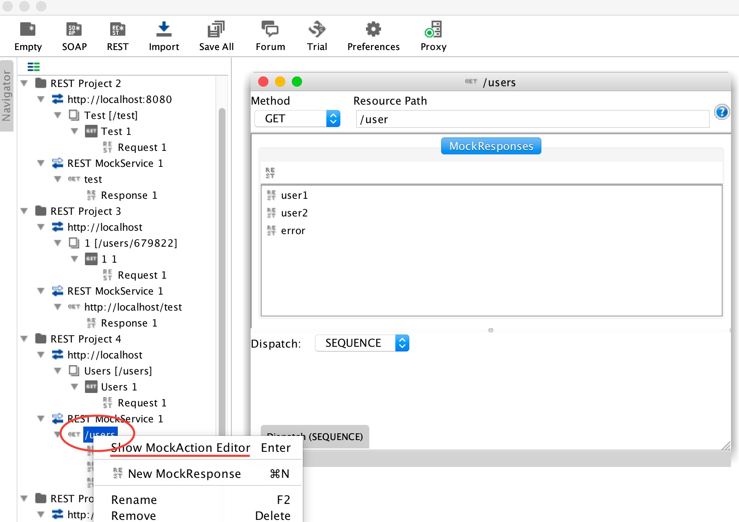Click the splitter handle below responses list

click(490, 330)
